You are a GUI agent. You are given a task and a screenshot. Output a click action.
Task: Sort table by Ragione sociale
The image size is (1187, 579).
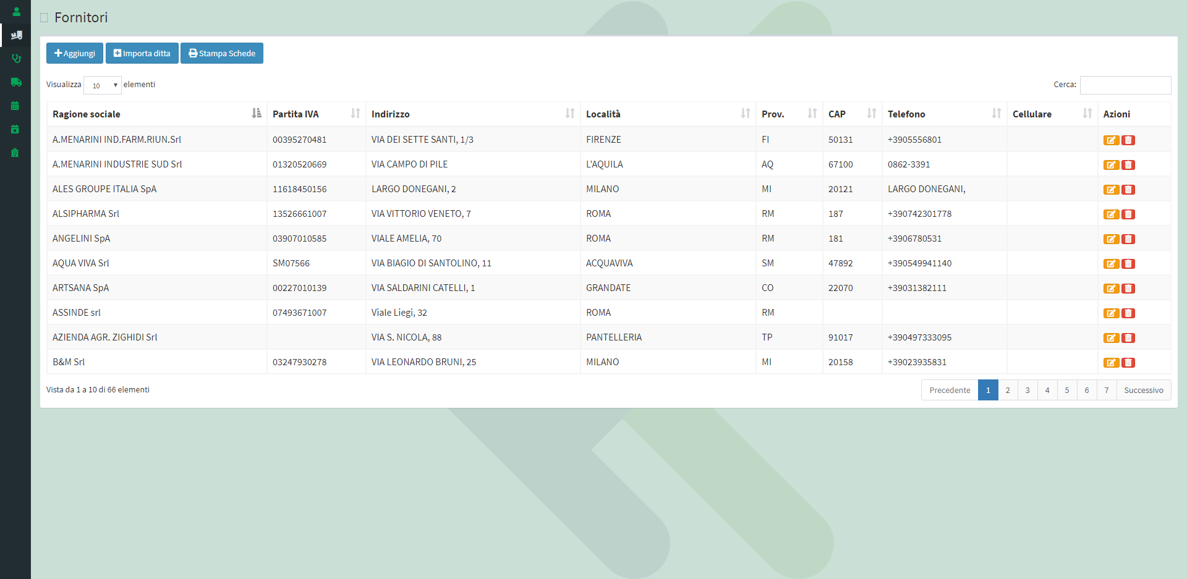157,114
